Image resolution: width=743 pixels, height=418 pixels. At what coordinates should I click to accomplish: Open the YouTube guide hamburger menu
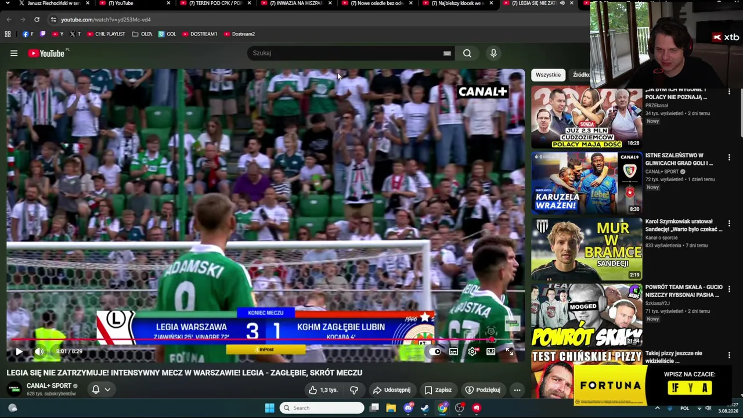(x=14, y=53)
